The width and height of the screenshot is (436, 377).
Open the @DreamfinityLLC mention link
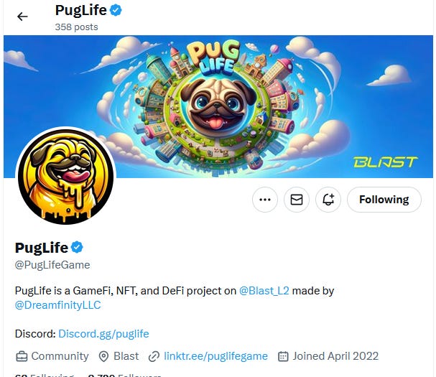point(58,305)
